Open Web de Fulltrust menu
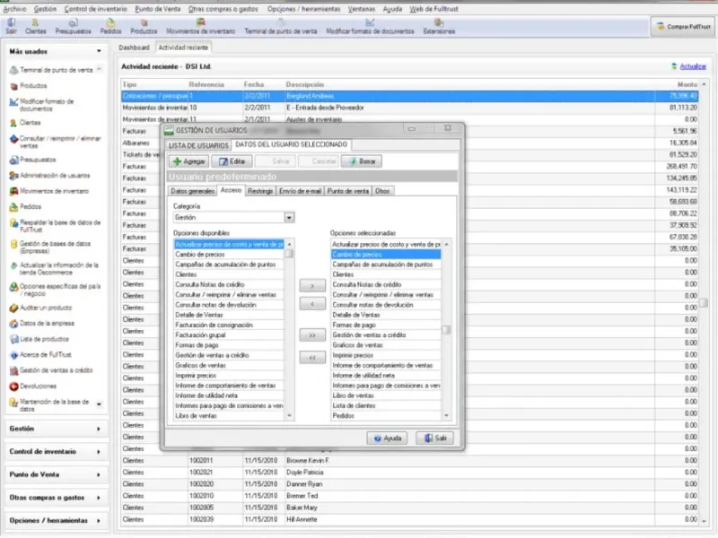Image resolution: width=718 pixels, height=538 pixels. point(433,9)
